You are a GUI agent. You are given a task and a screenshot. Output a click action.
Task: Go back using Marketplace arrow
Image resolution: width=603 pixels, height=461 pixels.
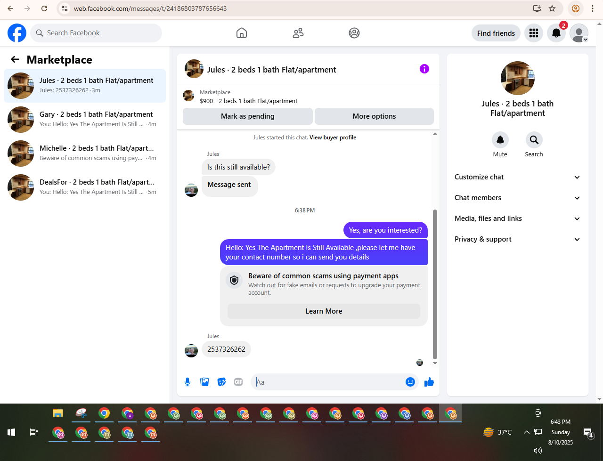[x=15, y=59]
